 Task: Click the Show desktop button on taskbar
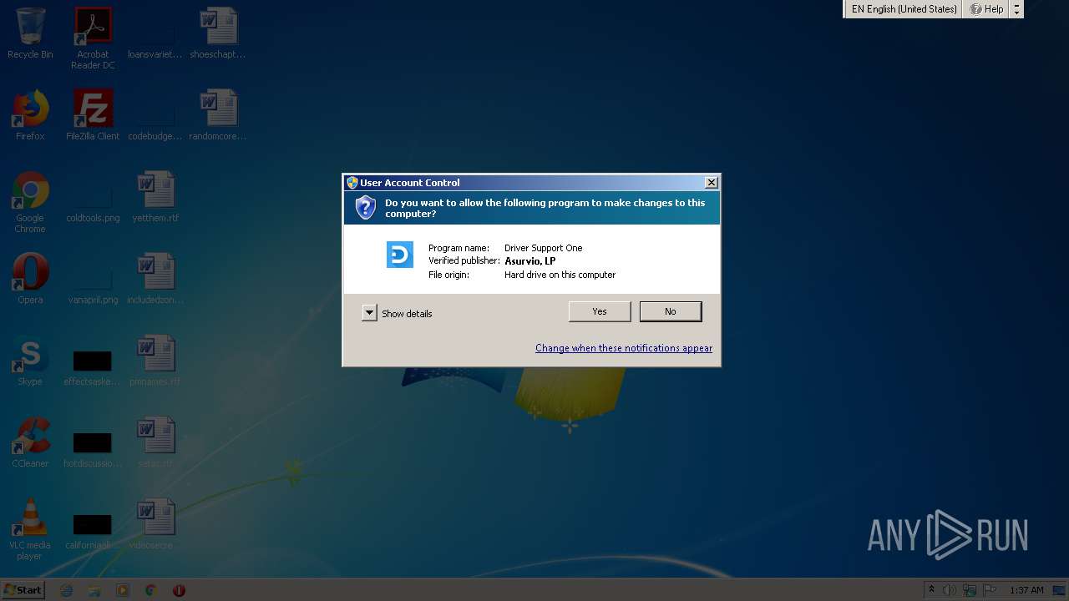click(x=1061, y=590)
